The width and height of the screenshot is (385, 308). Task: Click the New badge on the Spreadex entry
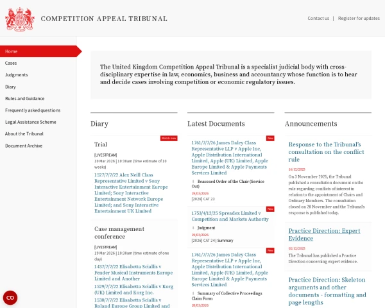coord(270,209)
